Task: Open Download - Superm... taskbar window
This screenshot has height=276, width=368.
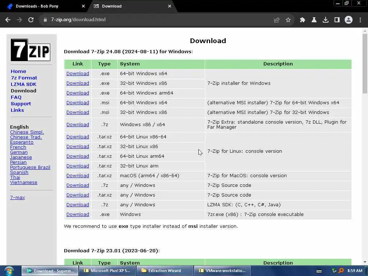Action: [x=50, y=271]
